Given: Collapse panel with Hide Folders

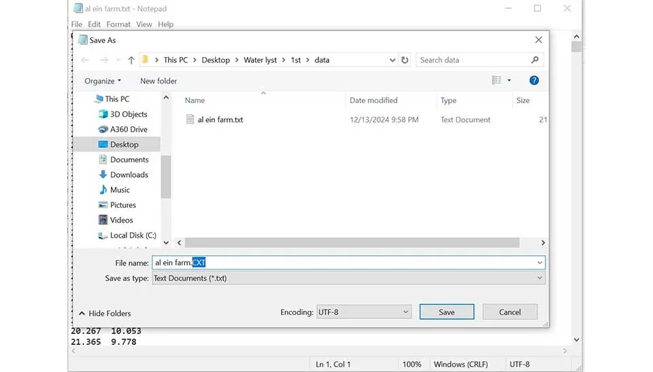Looking at the screenshot, I should point(105,314).
